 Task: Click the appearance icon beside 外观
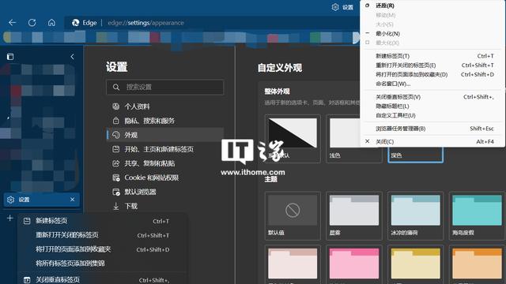[116, 135]
